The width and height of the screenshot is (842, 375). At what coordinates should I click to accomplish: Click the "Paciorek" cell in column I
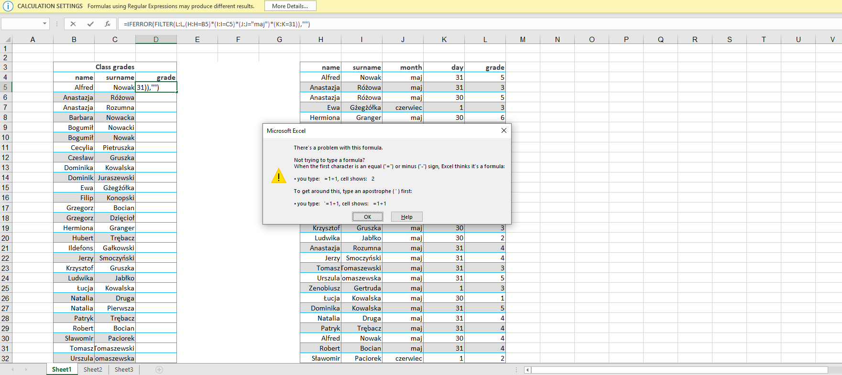pos(362,358)
